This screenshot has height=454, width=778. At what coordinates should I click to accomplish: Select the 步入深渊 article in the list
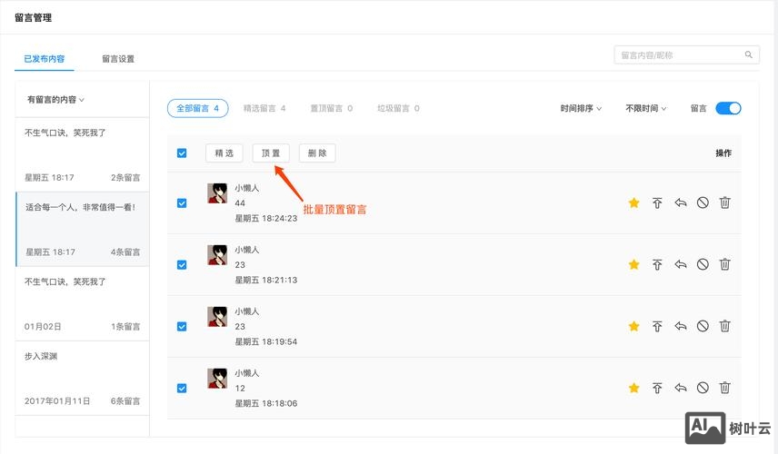pyautogui.click(x=82, y=377)
